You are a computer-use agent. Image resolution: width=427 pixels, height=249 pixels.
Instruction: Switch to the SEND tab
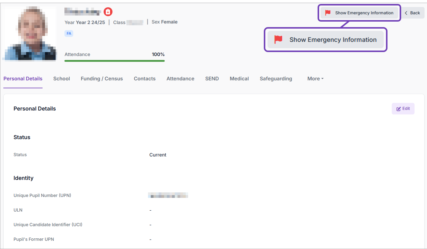pos(212,79)
